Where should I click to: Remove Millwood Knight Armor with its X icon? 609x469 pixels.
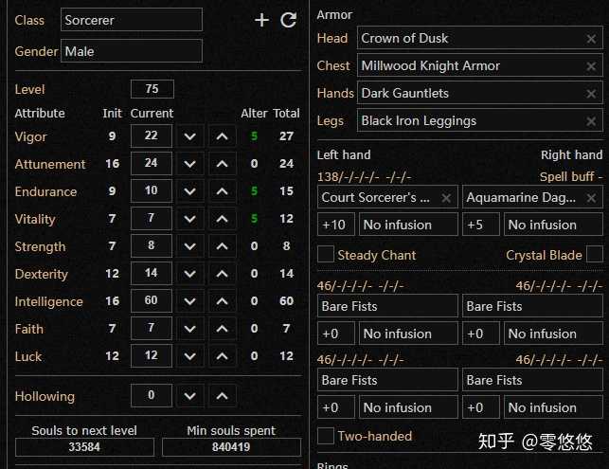591,66
